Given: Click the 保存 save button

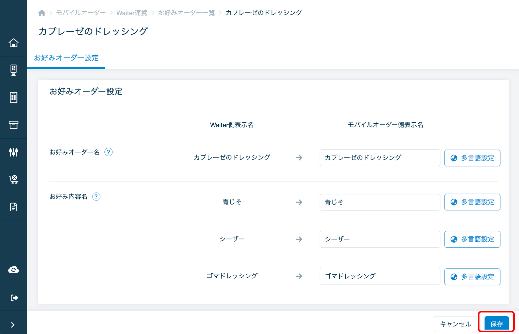Looking at the screenshot, I should (x=496, y=324).
